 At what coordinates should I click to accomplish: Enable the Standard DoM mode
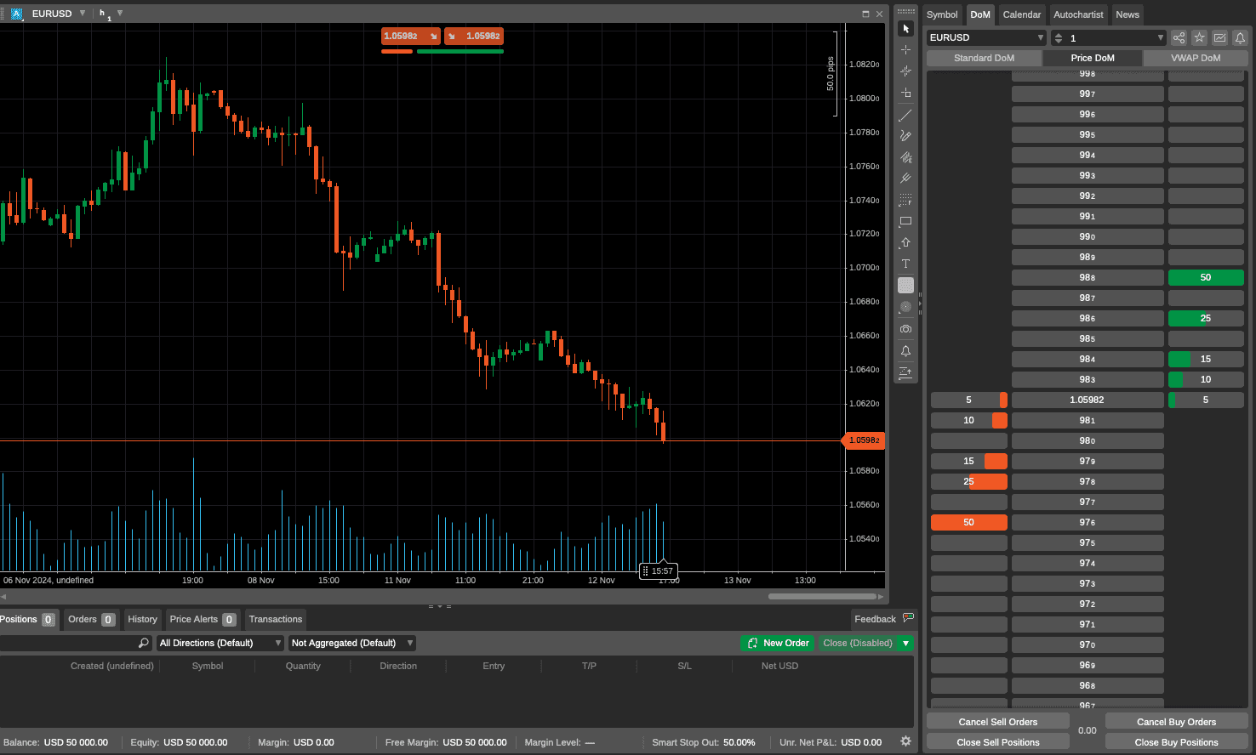click(x=983, y=58)
